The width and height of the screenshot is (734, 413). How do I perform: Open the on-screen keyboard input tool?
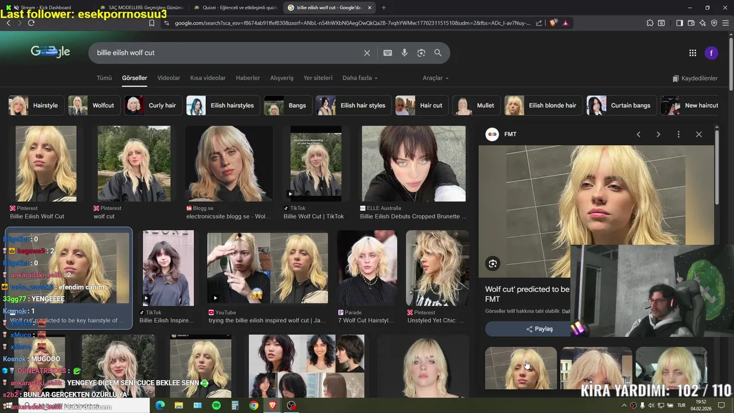pos(388,53)
